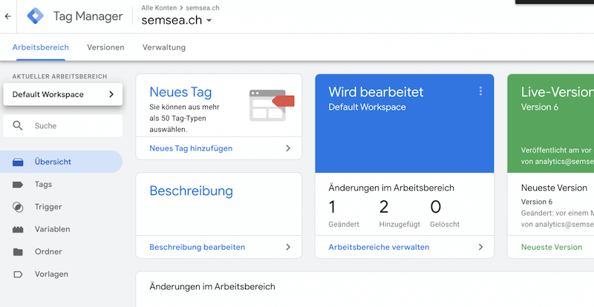The width and height of the screenshot is (594, 307).
Task: Click the search magnifier icon
Action: [18, 125]
